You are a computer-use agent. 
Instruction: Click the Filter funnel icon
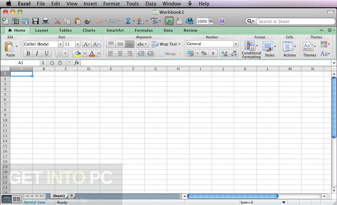(x=154, y=21)
